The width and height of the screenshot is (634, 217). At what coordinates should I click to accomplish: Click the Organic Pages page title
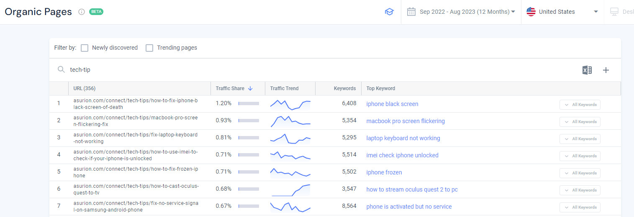39,12
